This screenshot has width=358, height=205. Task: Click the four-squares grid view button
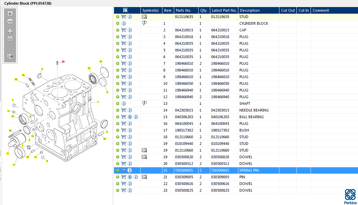click(x=10, y=31)
